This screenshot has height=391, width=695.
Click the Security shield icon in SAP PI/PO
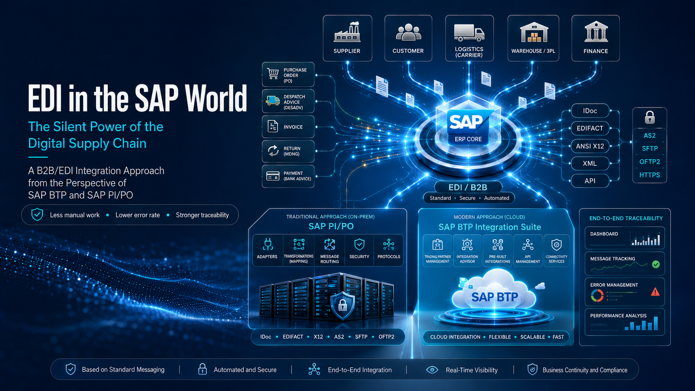360,244
